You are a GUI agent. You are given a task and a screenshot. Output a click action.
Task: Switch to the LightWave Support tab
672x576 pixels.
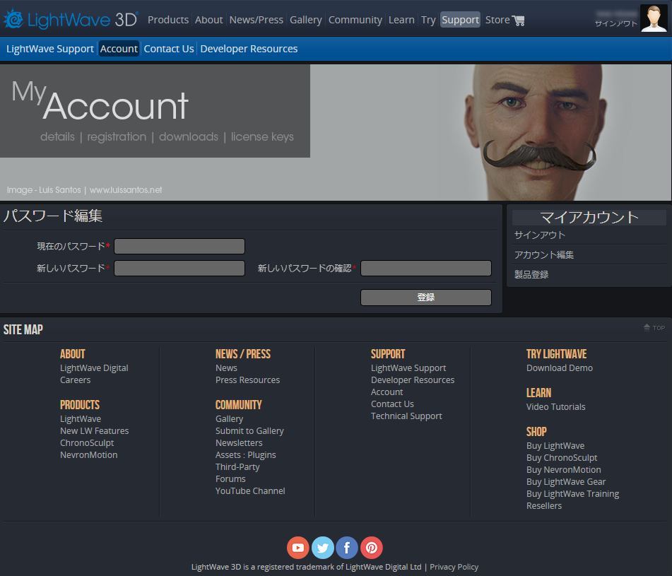(49, 49)
